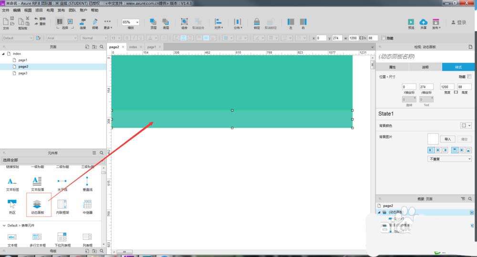Click the 重做 redo button

[40, 24]
